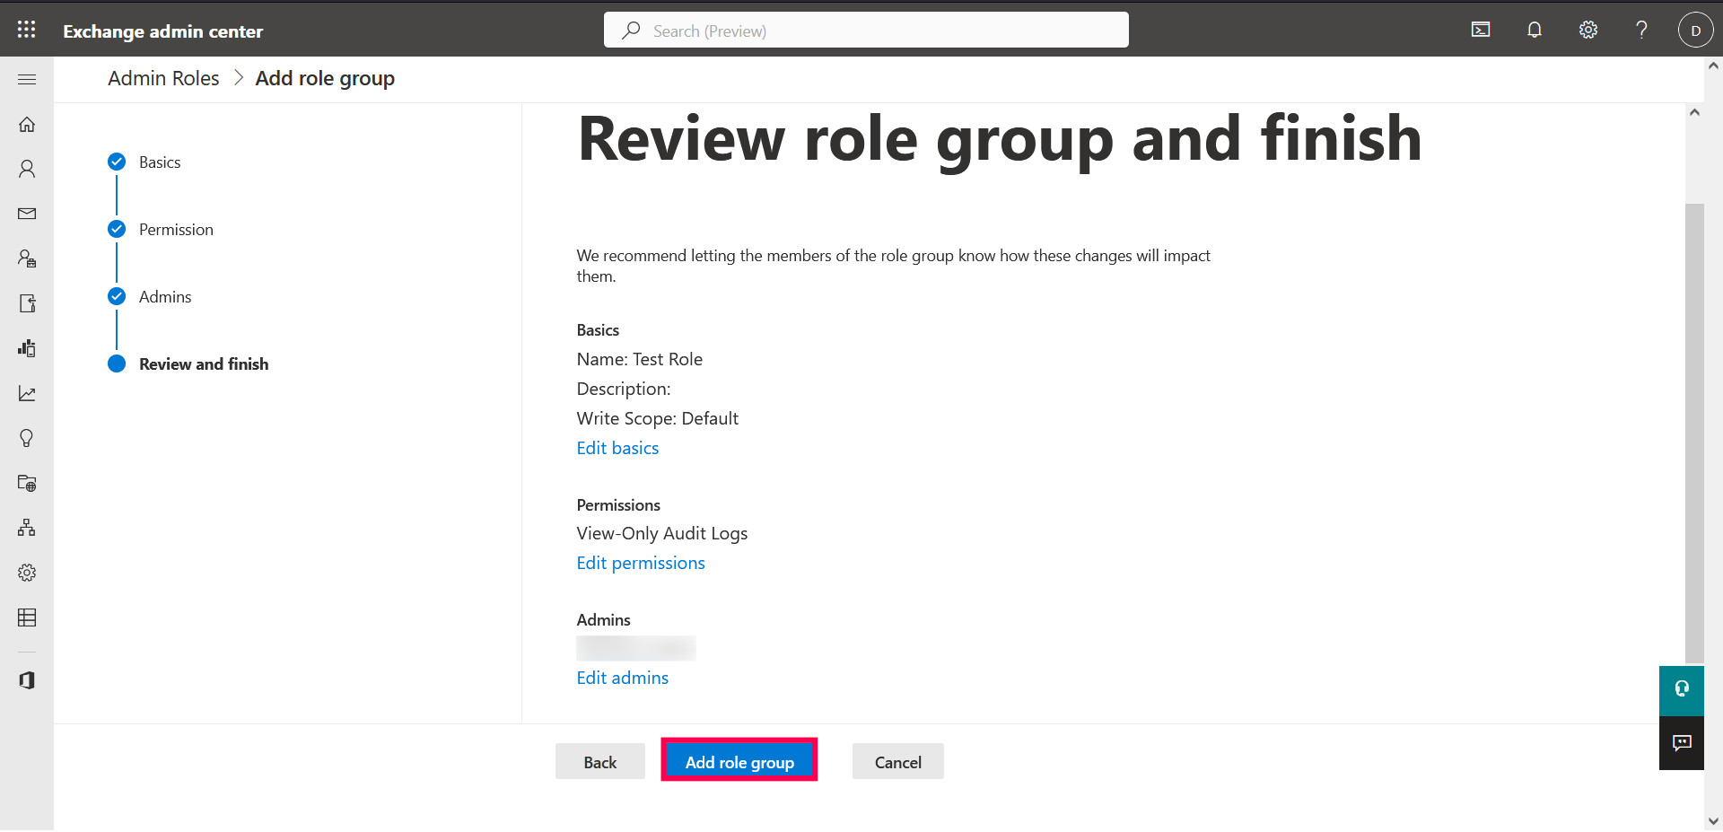Open the notifications bell

(x=1535, y=30)
